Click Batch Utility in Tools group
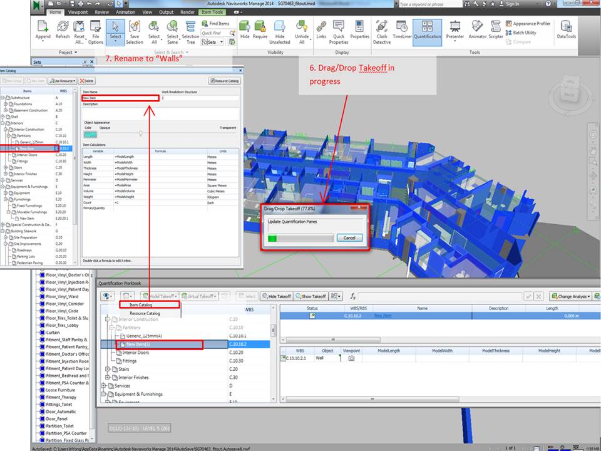601x451 pixels. click(521, 33)
